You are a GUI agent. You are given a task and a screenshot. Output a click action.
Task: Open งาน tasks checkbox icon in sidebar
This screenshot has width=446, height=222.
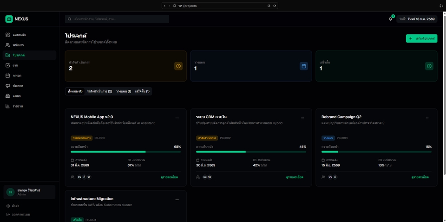pos(8,65)
